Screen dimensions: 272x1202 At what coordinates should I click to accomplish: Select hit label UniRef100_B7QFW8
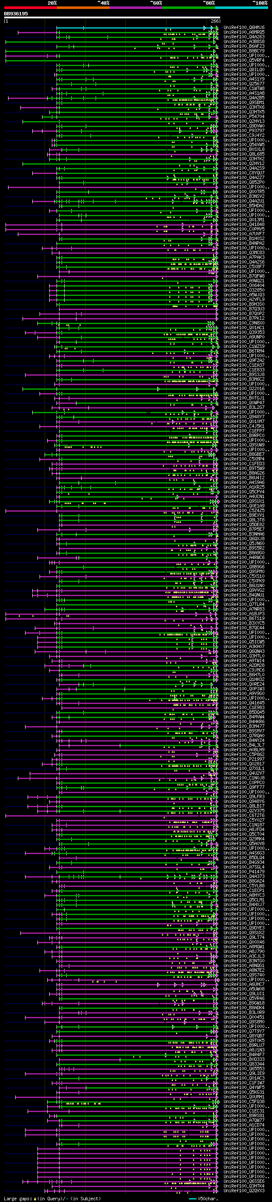tap(244, 276)
